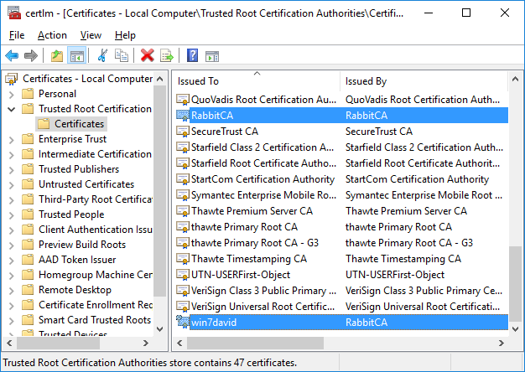The width and height of the screenshot is (525, 372).
Task: Click the certificate list horizontal scrollbar thumb
Action: click(255, 343)
